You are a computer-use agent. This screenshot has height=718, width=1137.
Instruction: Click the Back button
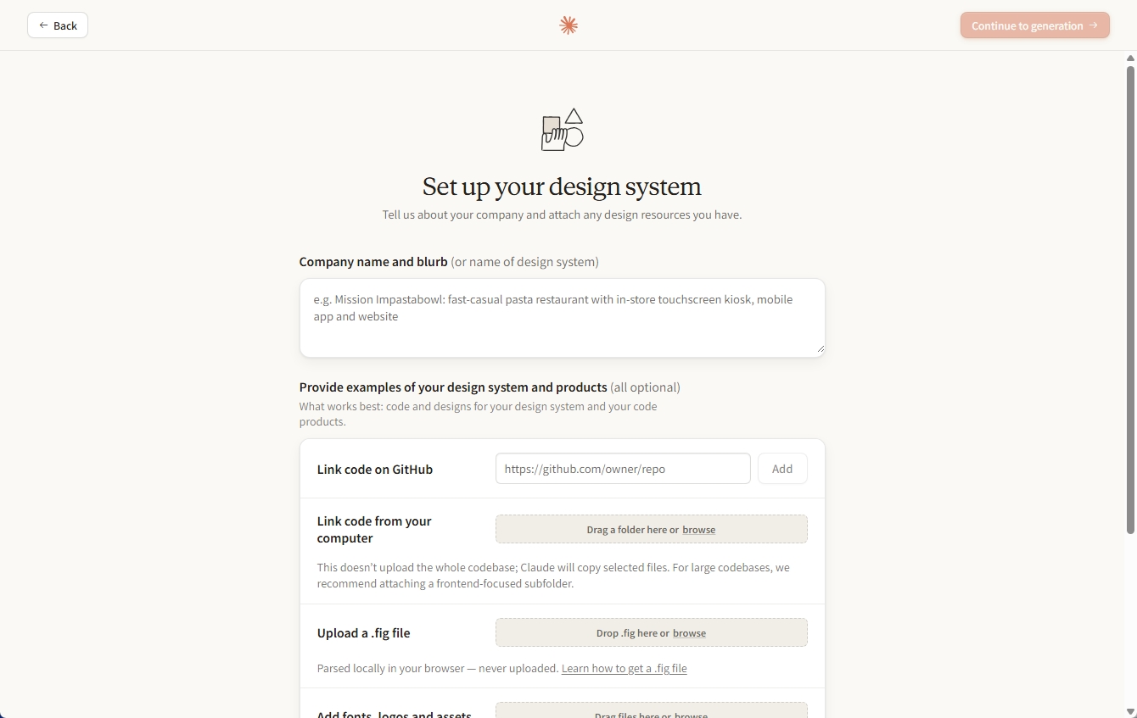(58, 25)
